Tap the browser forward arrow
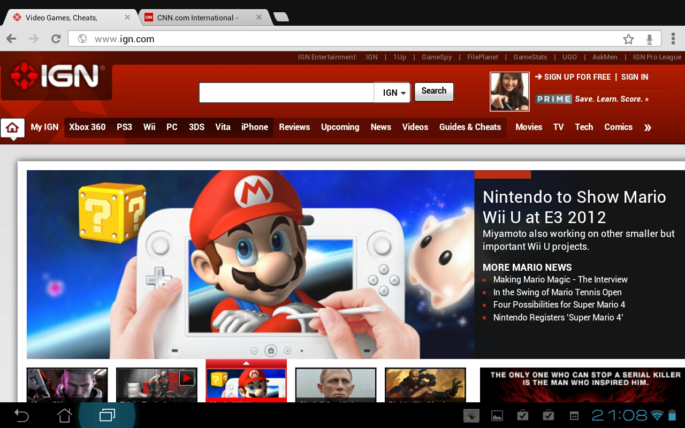 pyautogui.click(x=34, y=39)
